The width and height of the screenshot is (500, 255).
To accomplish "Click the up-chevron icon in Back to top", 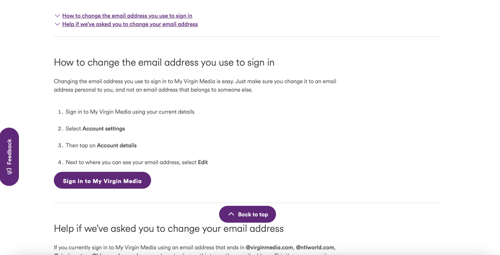I will pyautogui.click(x=231, y=214).
